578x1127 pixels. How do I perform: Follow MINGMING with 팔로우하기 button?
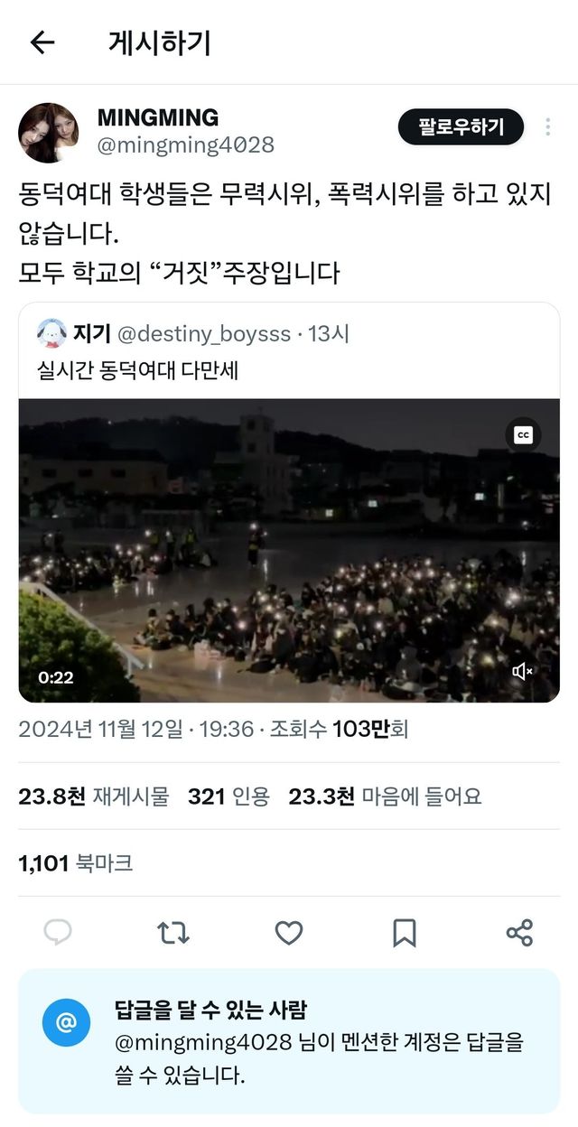(x=461, y=127)
